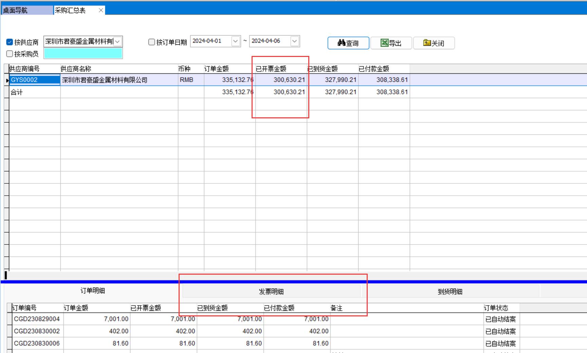Switch to the 桌面导航 tab

[x=27, y=10]
